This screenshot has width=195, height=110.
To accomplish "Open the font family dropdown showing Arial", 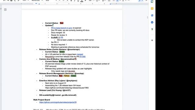I will (x=51, y=1).
